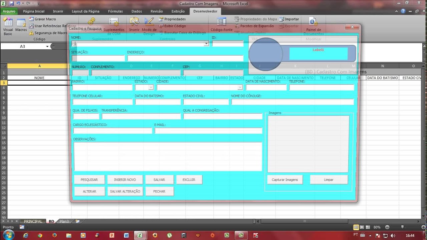Image resolution: width=427 pixels, height=240 pixels.
Task: Open quick access toolbar customize dropdown
Action: [38, 3]
